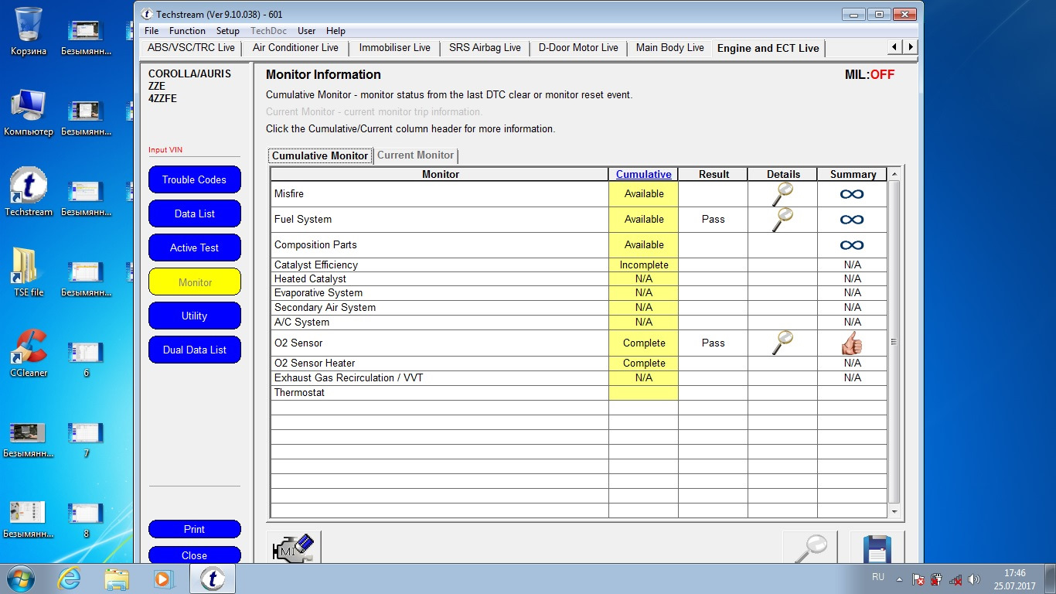Click the yellow Monitor button

(x=194, y=282)
